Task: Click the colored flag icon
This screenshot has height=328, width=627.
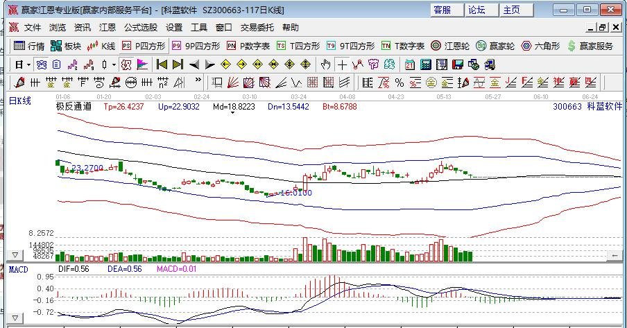Action: pyautogui.click(x=142, y=64)
